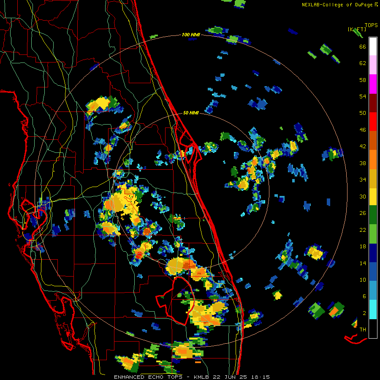Pick the dark green legend swatch
Screen dimensions: 380x380
tap(373, 215)
